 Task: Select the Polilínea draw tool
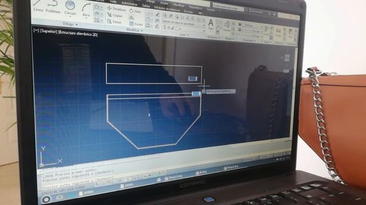pyautogui.click(x=53, y=7)
